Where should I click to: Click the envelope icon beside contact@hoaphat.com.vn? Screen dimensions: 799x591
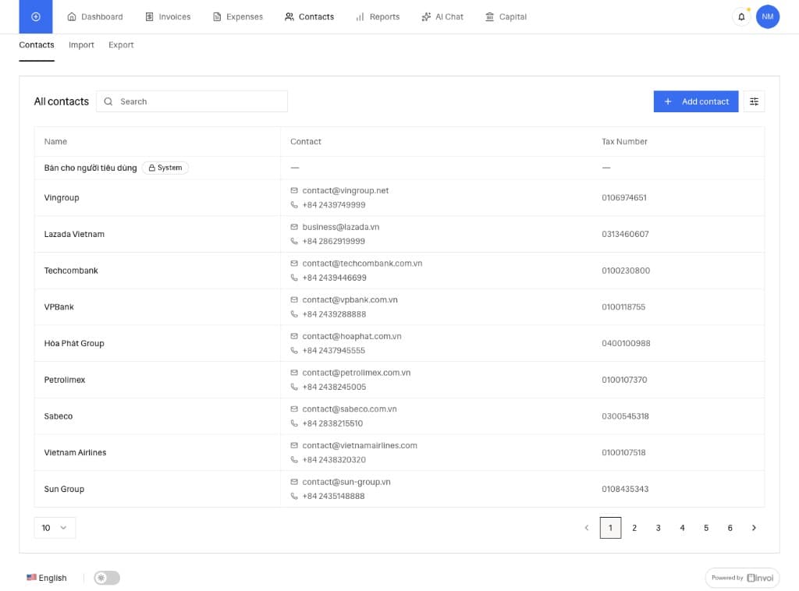tap(294, 336)
